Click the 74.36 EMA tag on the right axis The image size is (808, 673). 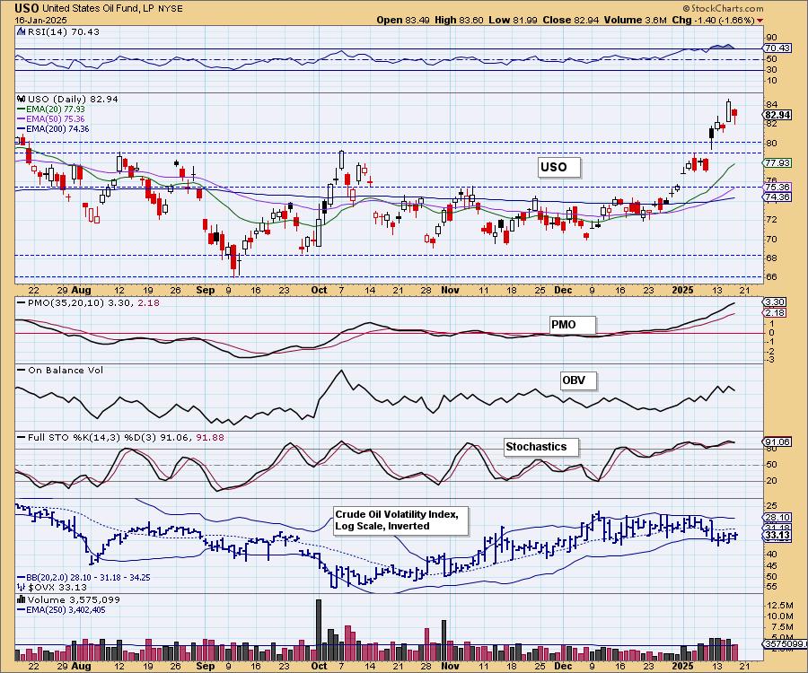coord(777,197)
